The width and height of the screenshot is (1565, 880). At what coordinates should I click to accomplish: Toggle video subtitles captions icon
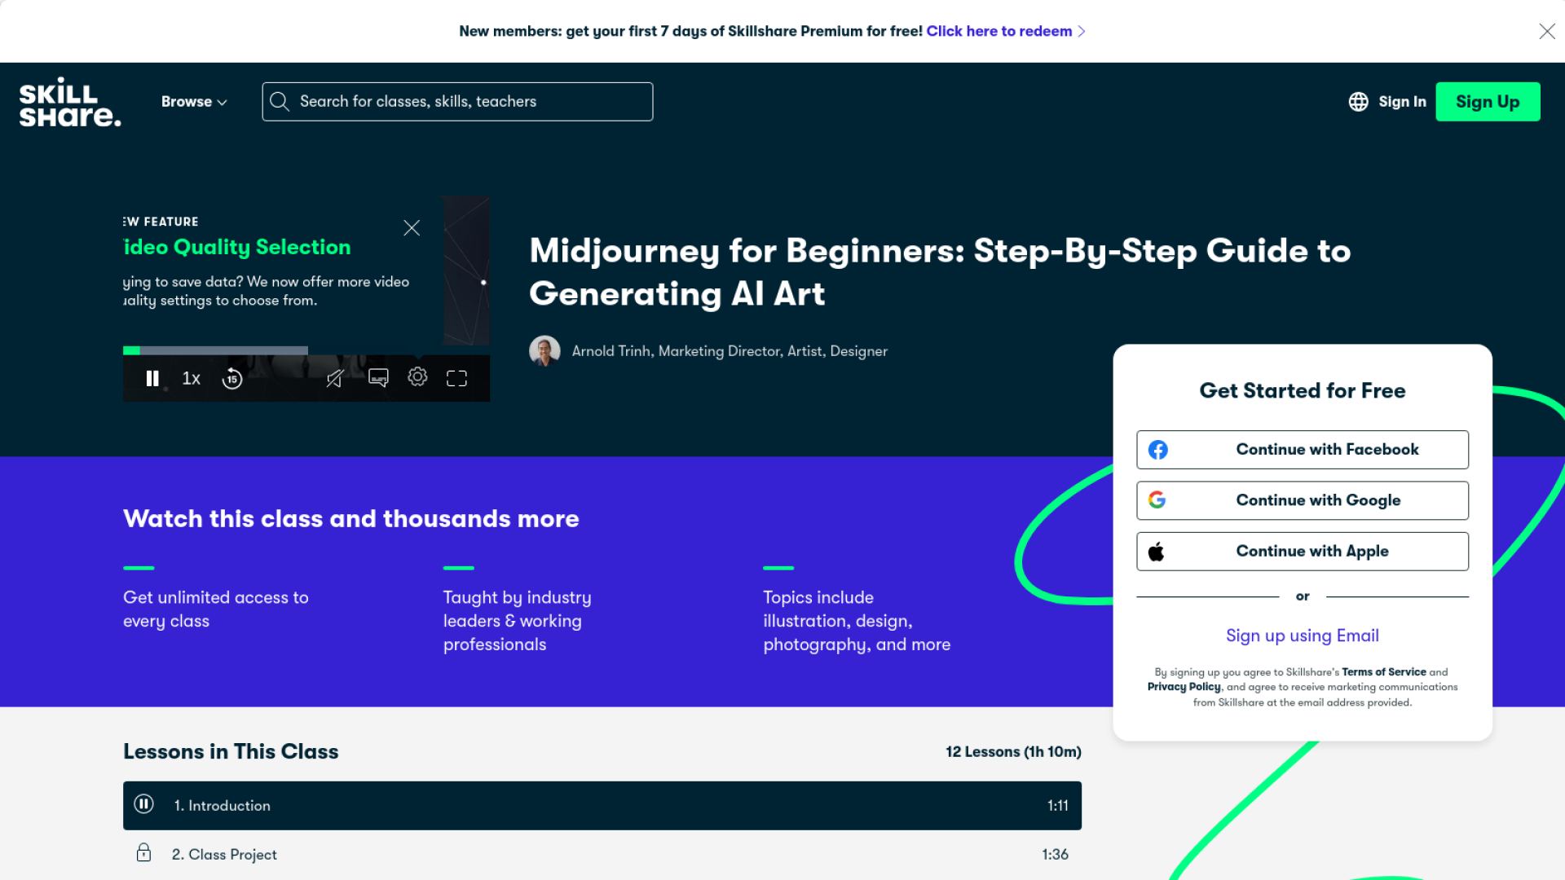pyautogui.click(x=378, y=378)
